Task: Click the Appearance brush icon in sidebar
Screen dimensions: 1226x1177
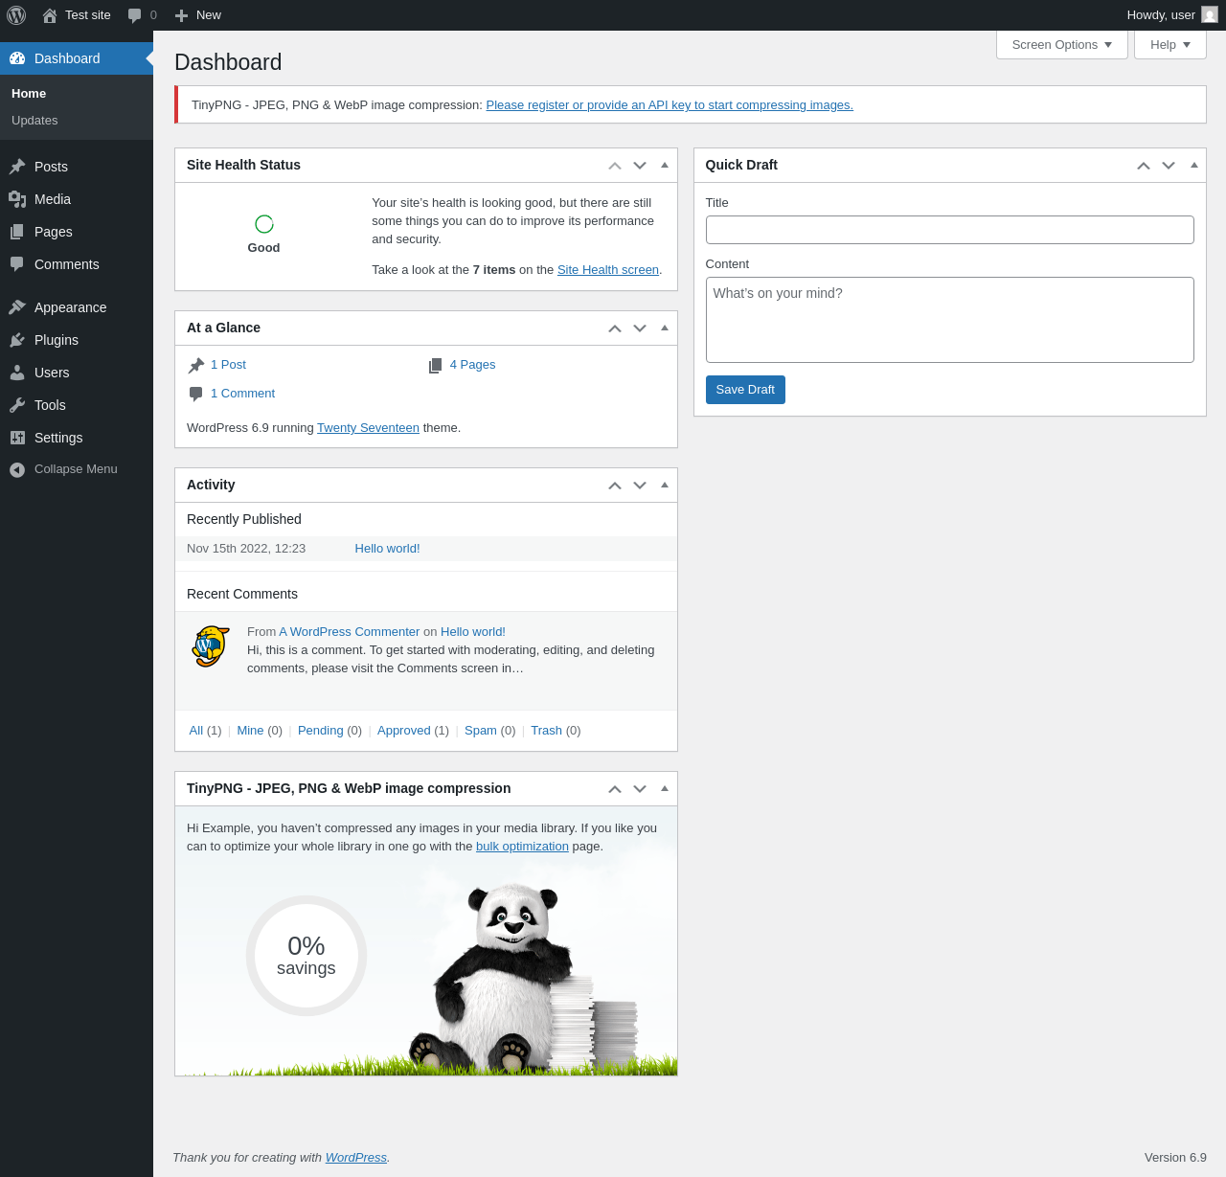Action: click(17, 307)
